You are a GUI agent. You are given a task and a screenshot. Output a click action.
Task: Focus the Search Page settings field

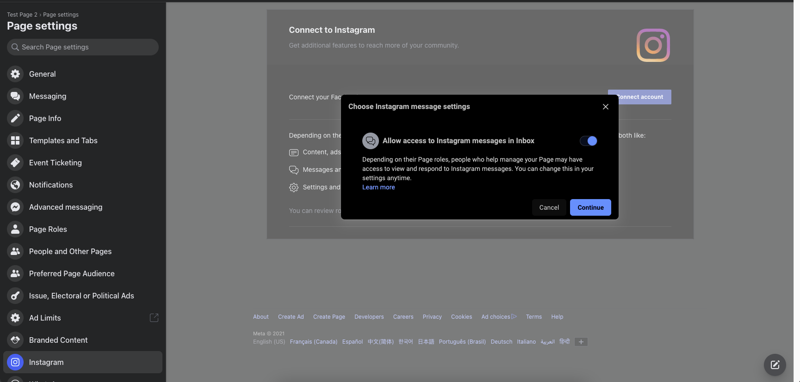83,47
